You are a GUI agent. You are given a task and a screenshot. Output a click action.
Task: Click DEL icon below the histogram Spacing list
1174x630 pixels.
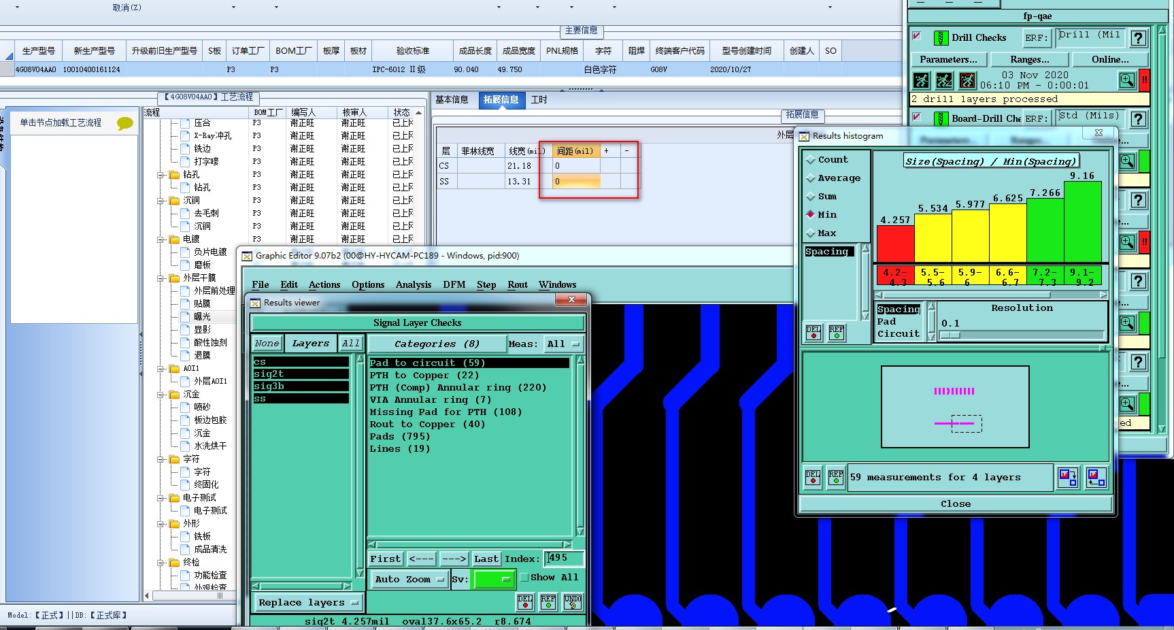813,332
